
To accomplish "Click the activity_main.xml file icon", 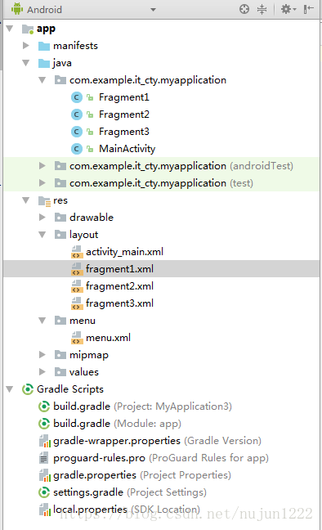I will click(77, 252).
